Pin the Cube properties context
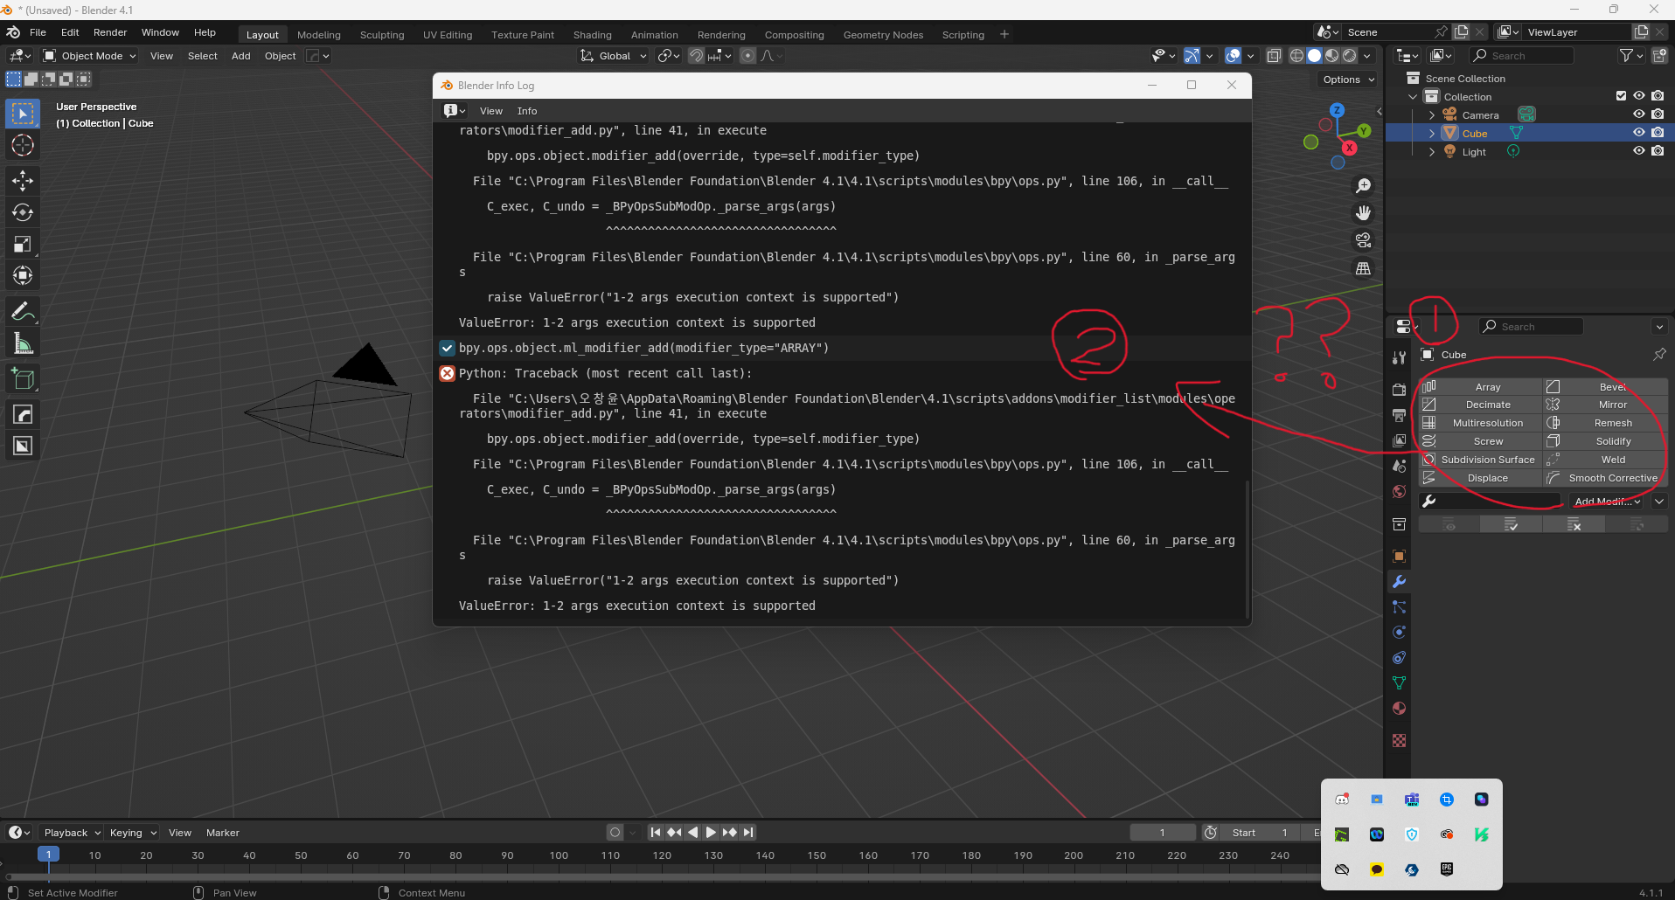Viewport: 1675px width, 900px height. [x=1658, y=354]
